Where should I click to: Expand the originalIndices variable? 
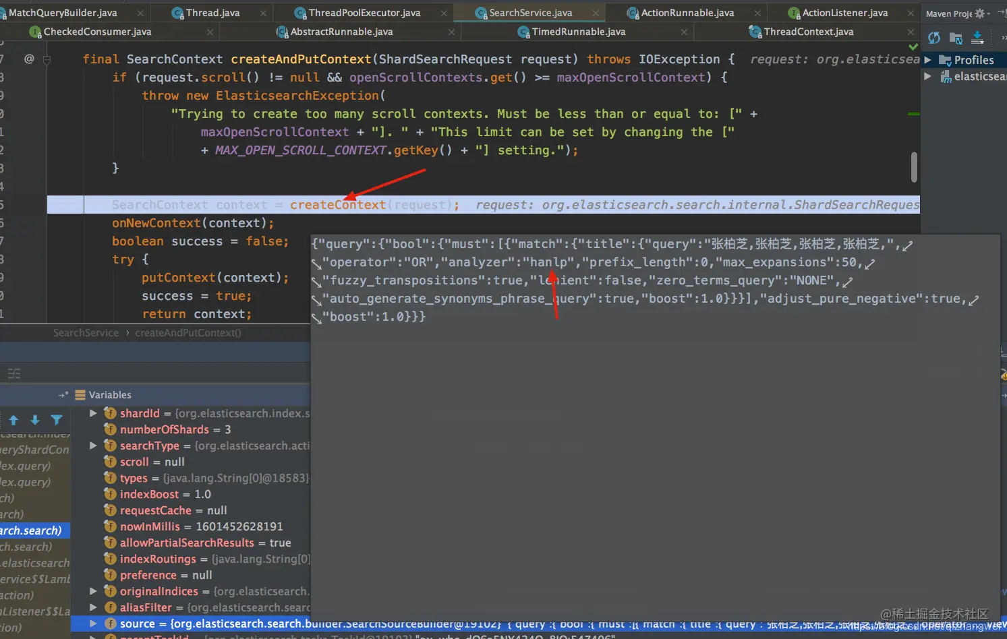(94, 591)
